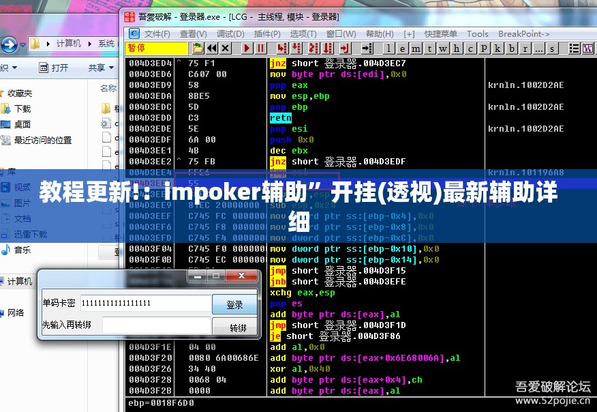
Task: Focus the empty field beside 先输入再转绑
Action: coord(157,325)
